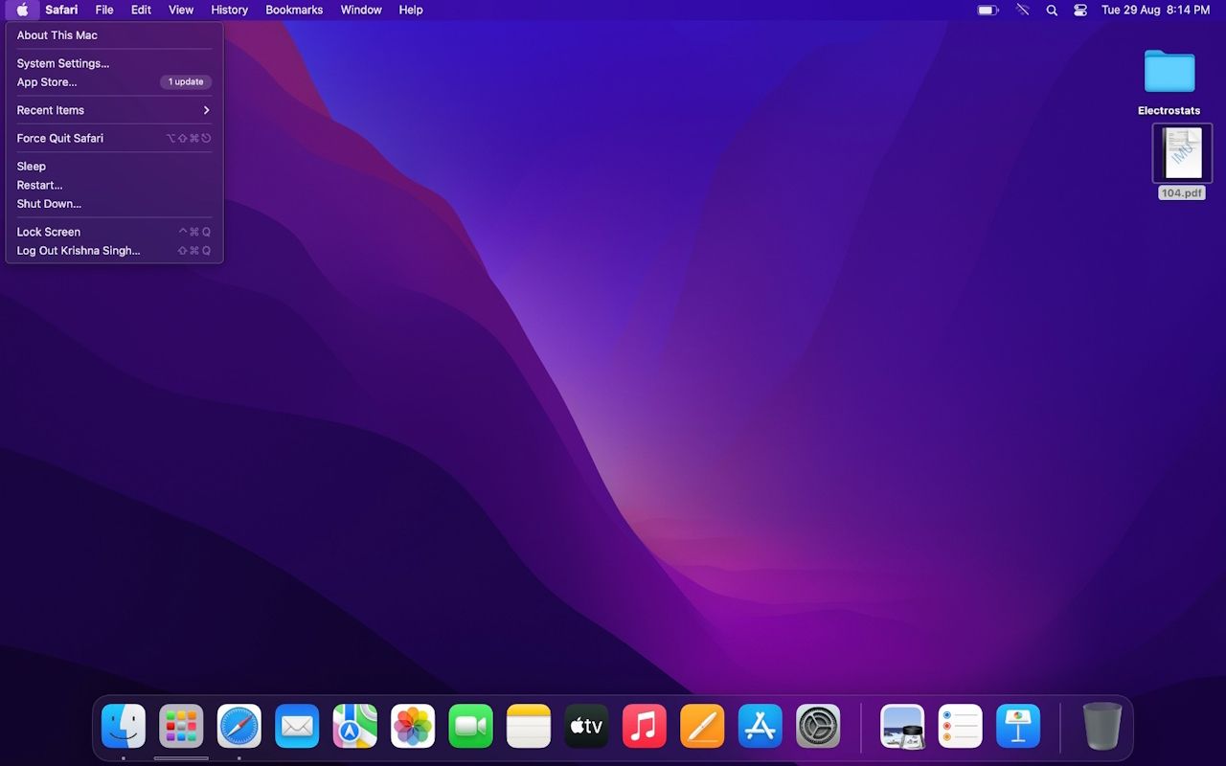Open the Electrostats folder on desktop
Image resolution: width=1226 pixels, height=766 pixels.
1169,73
